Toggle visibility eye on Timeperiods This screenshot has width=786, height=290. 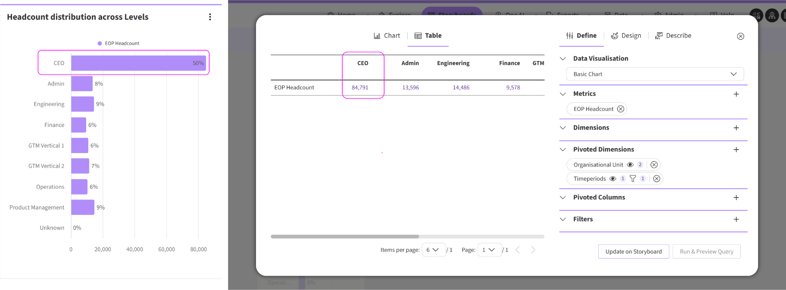(613, 179)
